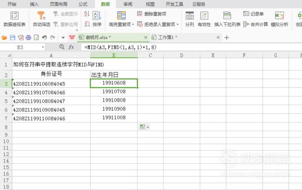
Task: Sort descending Z to A icon
Action: (x=87, y=24)
